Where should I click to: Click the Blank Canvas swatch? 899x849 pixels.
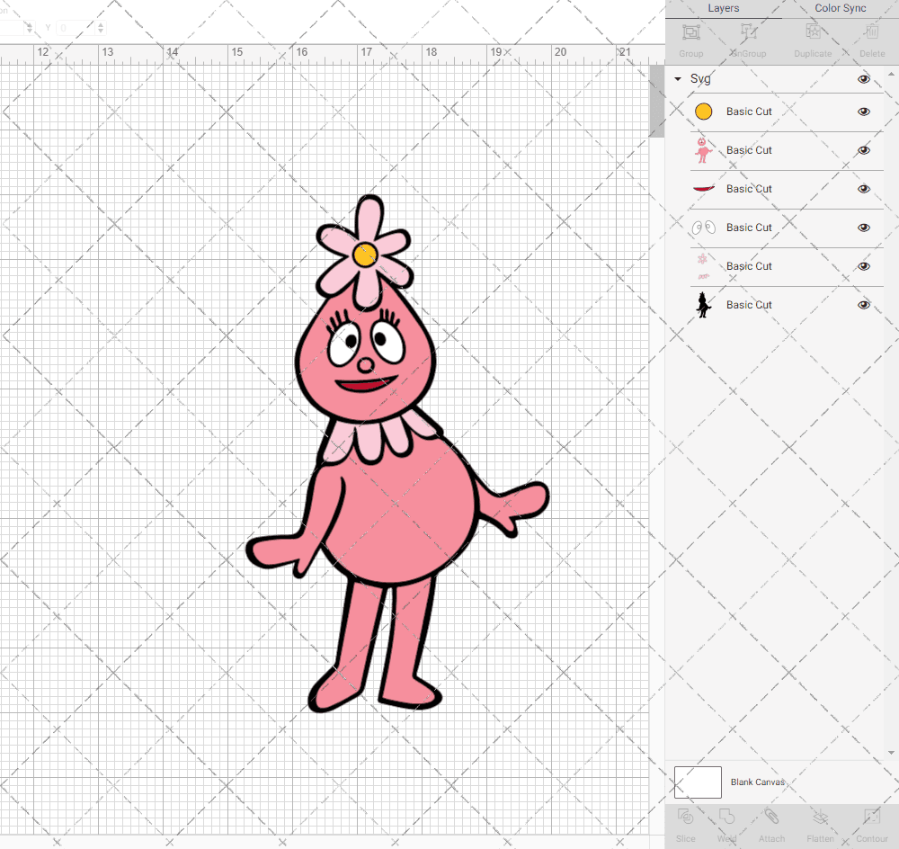pos(698,782)
